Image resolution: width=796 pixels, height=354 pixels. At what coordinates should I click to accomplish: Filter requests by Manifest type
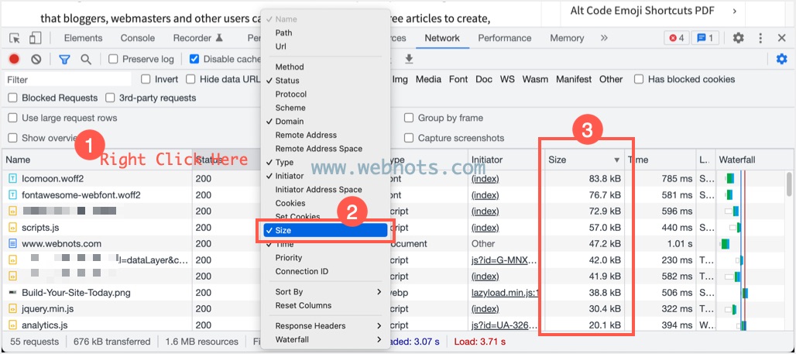(574, 79)
